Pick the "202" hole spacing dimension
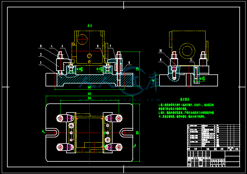 coord(90,98)
